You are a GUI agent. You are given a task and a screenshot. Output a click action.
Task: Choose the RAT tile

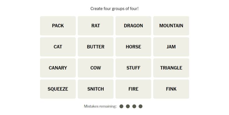pos(95,26)
